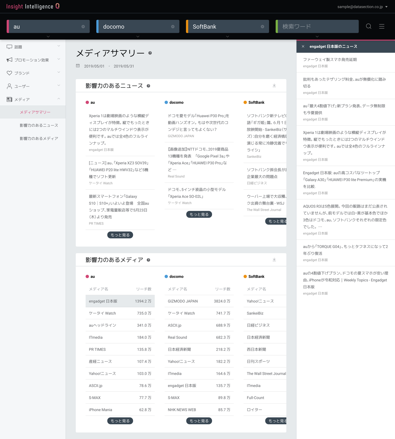The image size is (395, 439).
Task: Click the ブランド heart icon
Action: (x=9, y=73)
